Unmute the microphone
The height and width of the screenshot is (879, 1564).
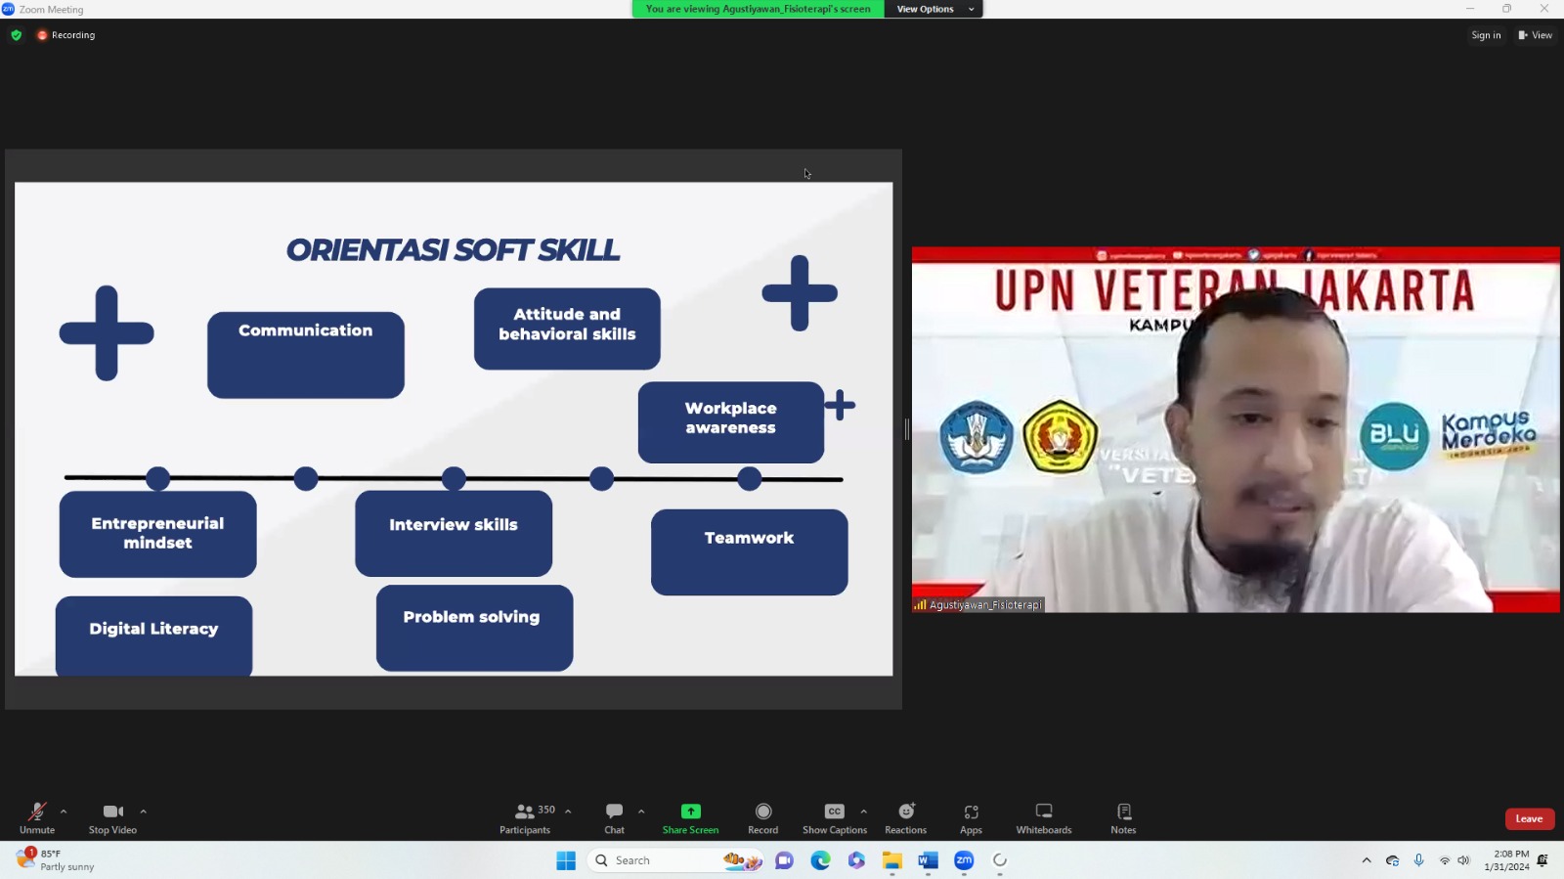click(37, 817)
